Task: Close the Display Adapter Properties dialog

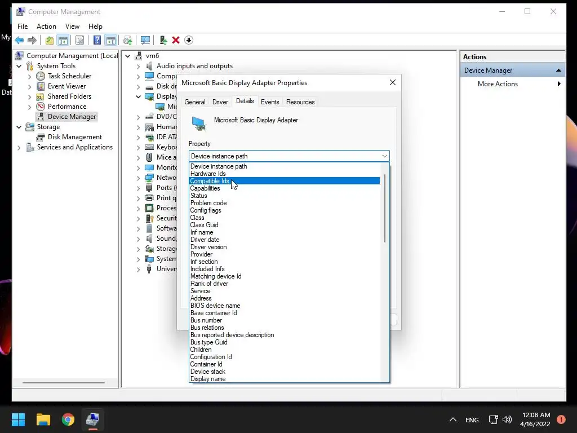Action: [x=393, y=82]
